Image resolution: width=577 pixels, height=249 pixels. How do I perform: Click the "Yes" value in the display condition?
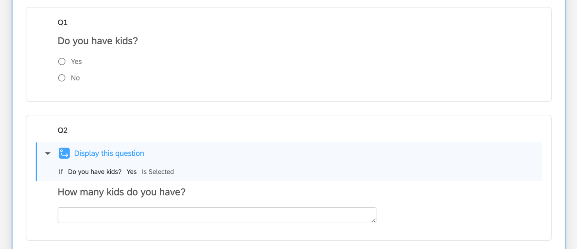132,172
